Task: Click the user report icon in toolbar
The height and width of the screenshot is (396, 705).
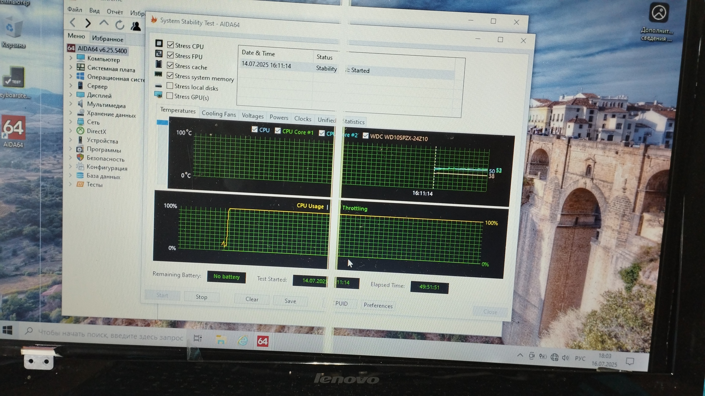Action: pos(135,26)
